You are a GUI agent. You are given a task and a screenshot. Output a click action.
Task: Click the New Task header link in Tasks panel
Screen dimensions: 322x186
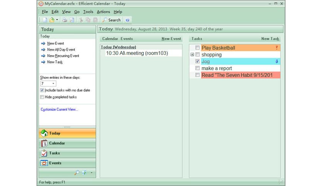tap(270, 39)
